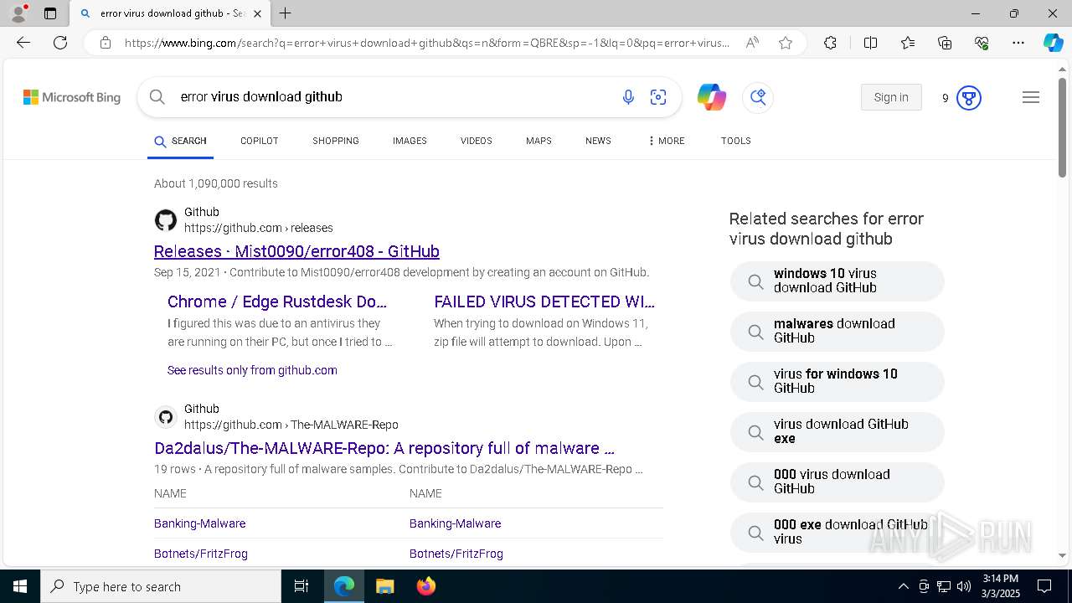Open Read aloud icon in address bar
The width and height of the screenshot is (1072, 603).
tap(752, 43)
